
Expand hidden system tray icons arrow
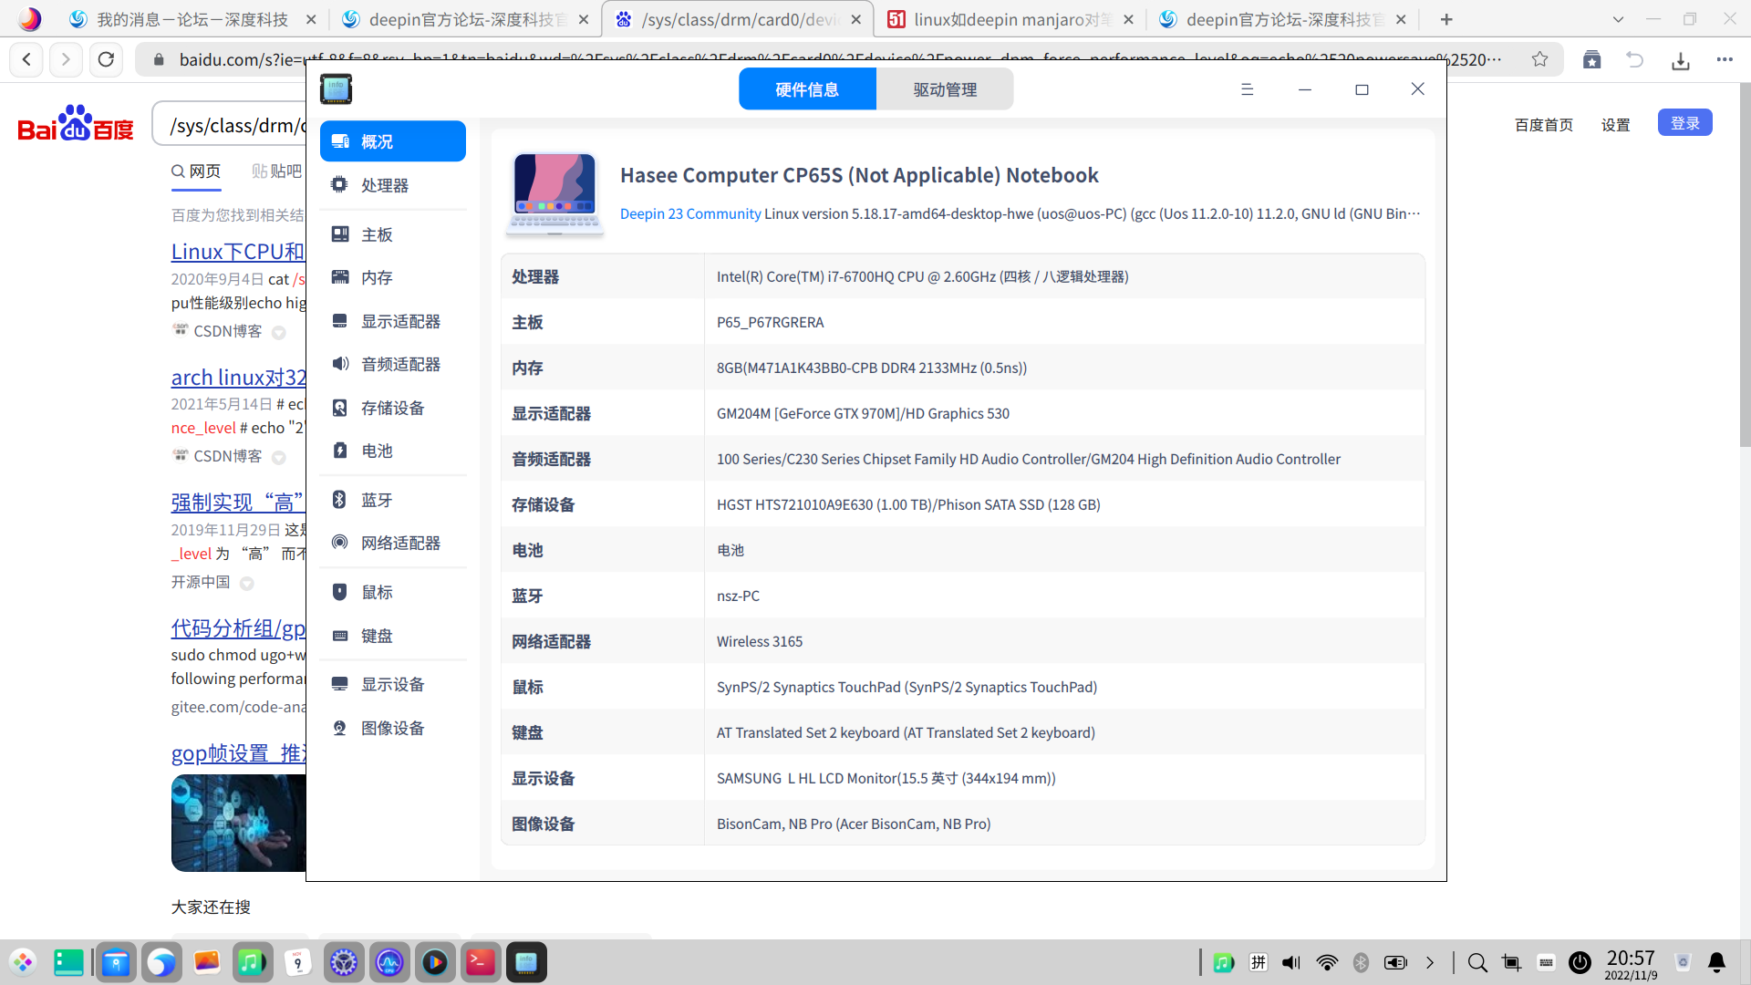click(1430, 962)
